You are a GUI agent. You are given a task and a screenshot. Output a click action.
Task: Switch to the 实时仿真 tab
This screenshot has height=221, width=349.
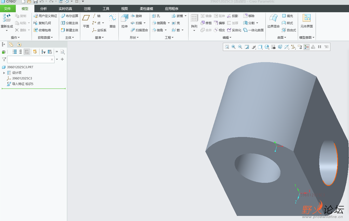click(65, 9)
